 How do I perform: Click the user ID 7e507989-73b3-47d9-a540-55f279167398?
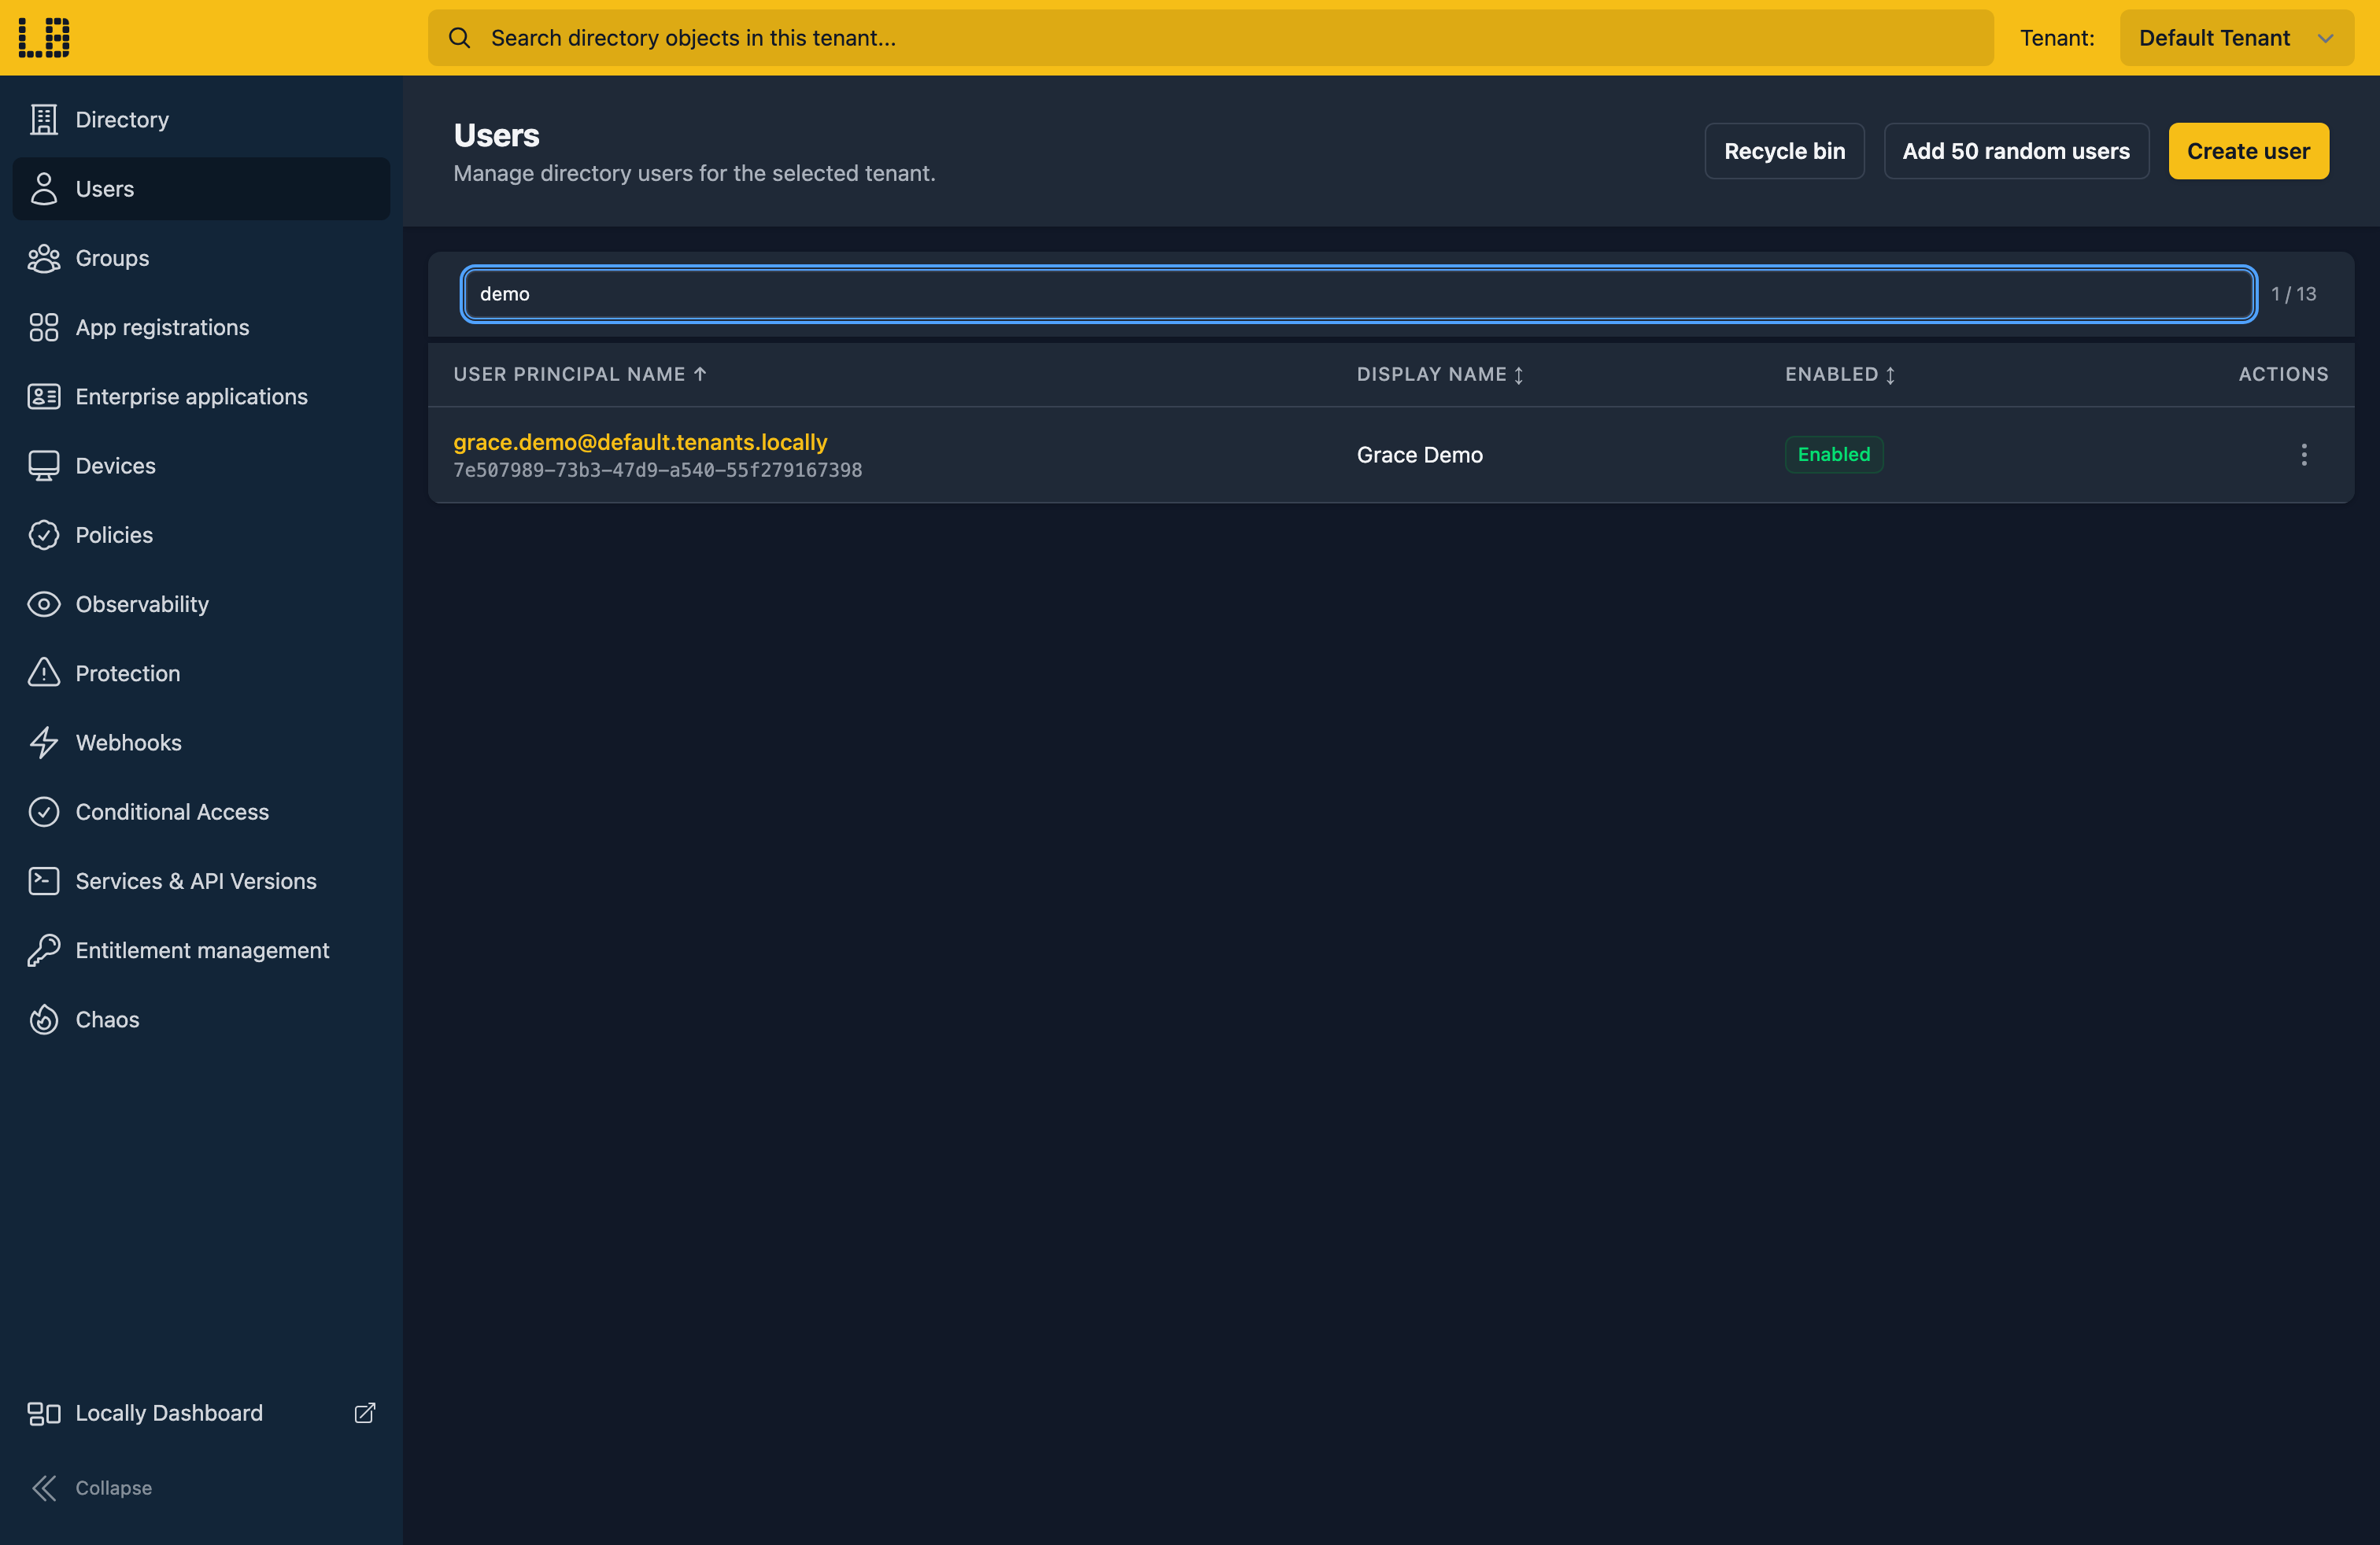pyautogui.click(x=657, y=470)
